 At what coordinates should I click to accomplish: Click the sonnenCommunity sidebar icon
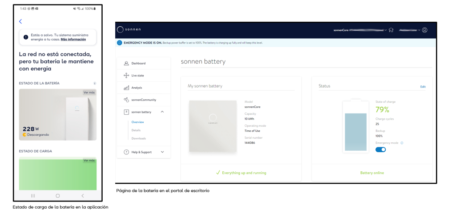point(126,100)
